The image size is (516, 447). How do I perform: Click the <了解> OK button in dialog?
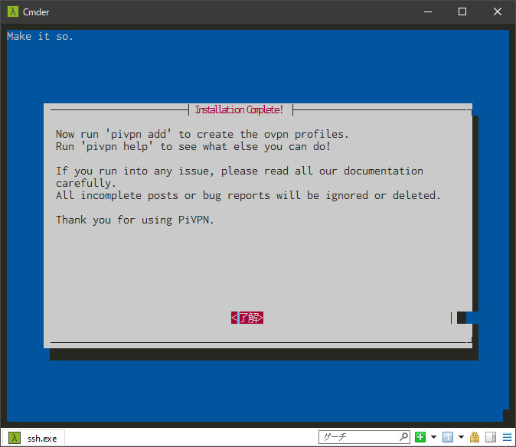247,318
